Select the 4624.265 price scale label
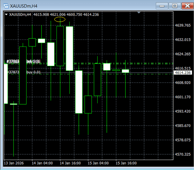This screenshot has height=170, width=194. coord(183,54)
